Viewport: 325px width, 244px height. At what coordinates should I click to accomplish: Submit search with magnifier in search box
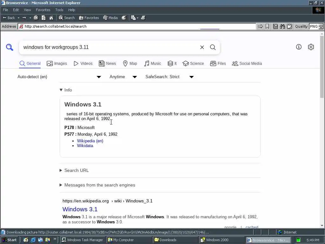(213, 47)
